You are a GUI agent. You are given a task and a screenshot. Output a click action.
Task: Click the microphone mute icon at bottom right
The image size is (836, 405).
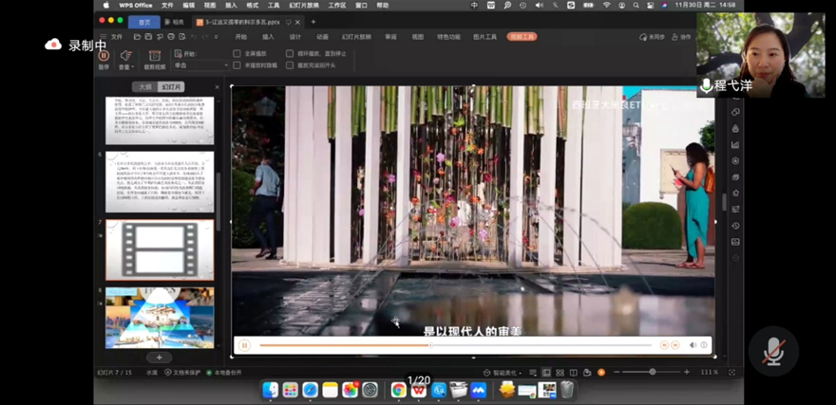tap(773, 351)
